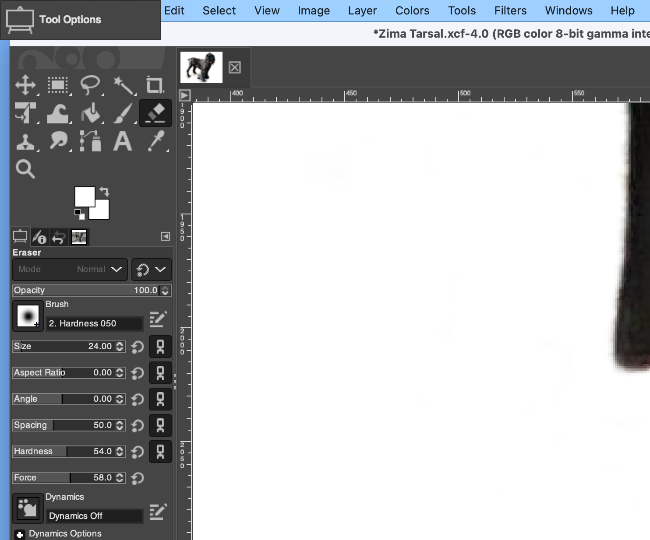Adjust the Force slider
The width and height of the screenshot is (650, 540).
click(x=64, y=477)
